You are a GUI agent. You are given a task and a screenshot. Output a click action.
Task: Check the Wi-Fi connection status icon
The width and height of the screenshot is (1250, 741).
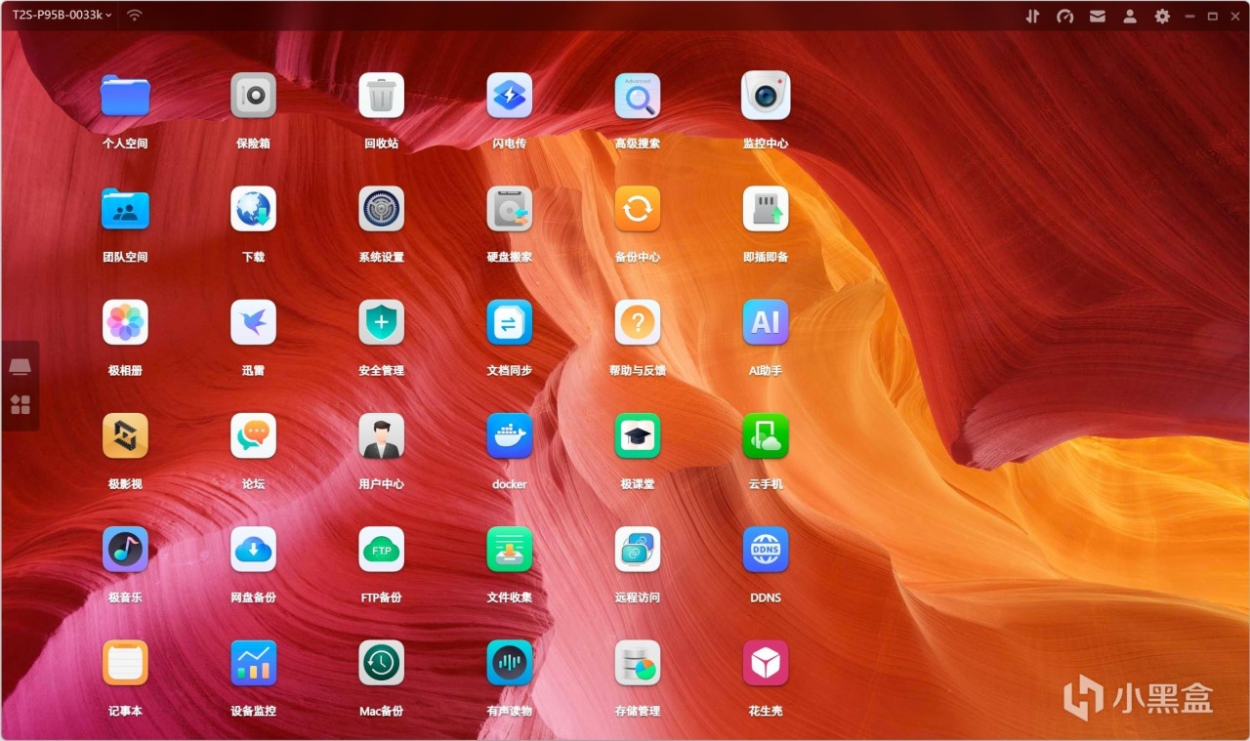[x=135, y=16]
